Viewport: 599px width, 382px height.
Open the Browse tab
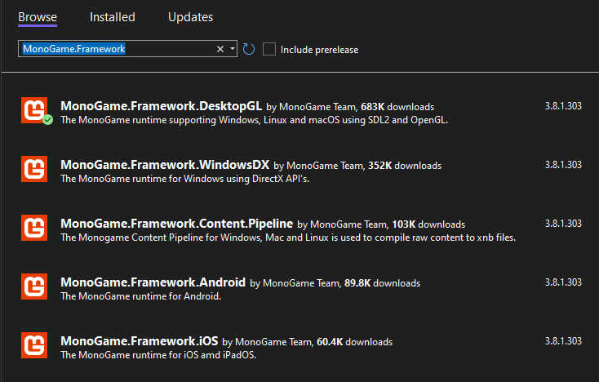[38, 17]
